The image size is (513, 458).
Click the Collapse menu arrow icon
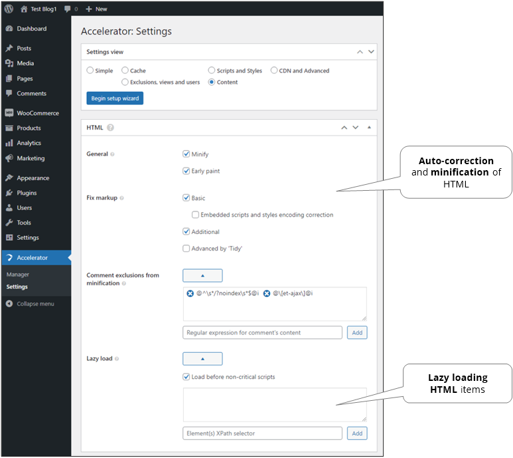[9, 304]
